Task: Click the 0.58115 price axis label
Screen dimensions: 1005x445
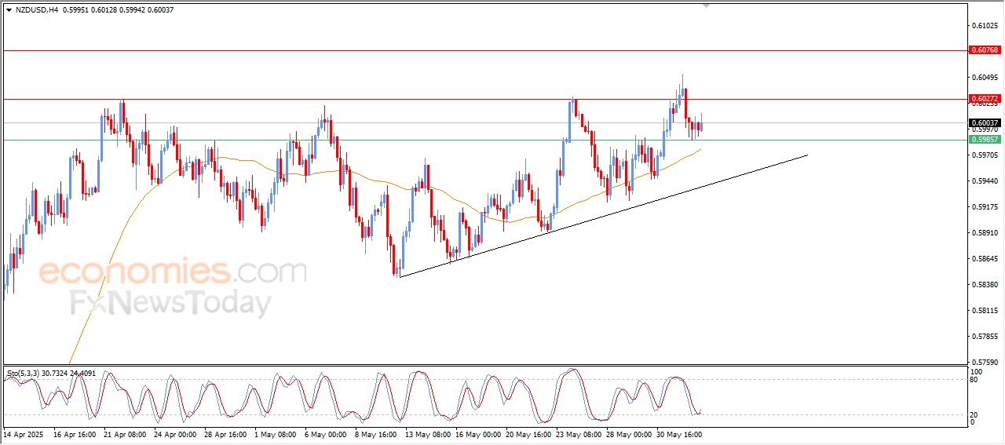Action: (985, 311)
